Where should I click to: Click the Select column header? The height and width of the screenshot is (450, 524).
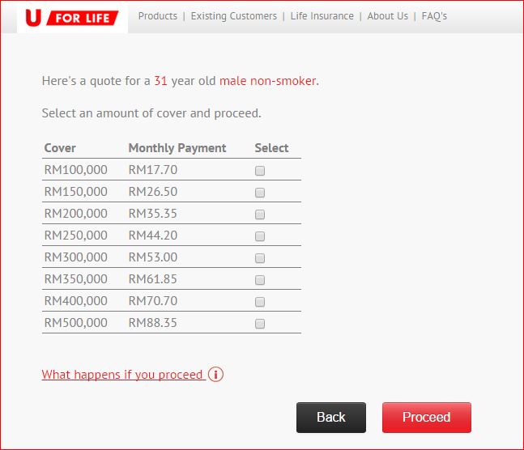271,148
